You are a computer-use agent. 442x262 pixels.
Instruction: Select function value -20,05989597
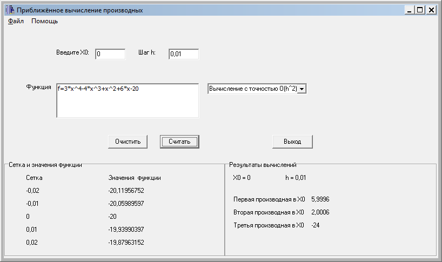coord(126,204)
